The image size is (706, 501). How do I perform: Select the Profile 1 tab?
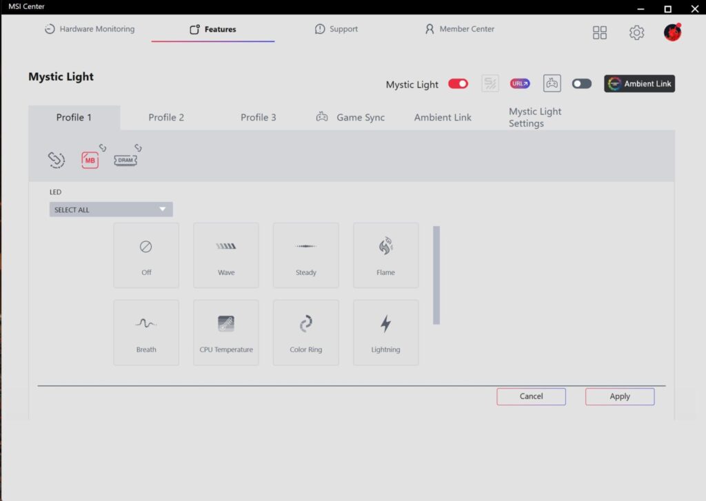[74, 117]
